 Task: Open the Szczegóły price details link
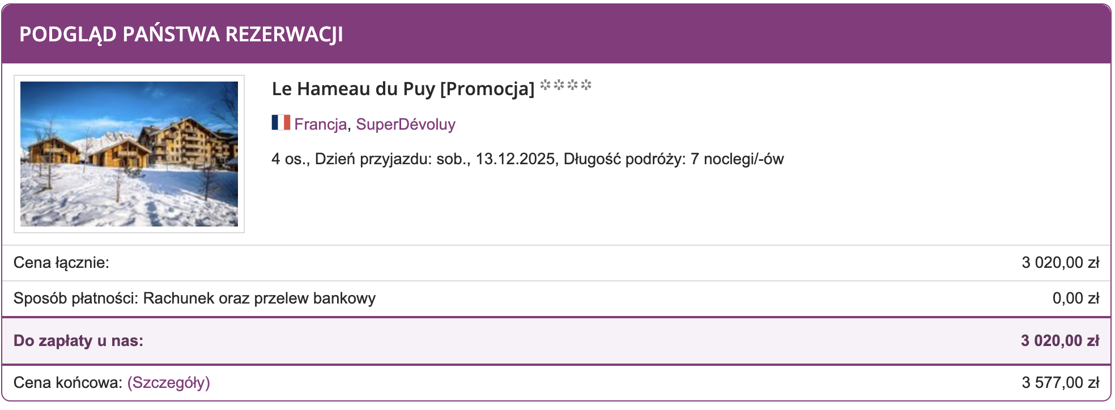[167, 383]
